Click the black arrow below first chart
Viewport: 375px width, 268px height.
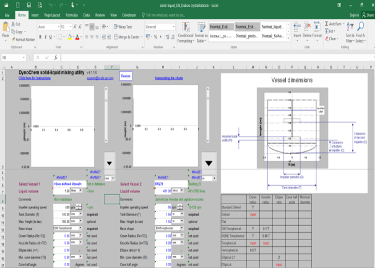110,163
